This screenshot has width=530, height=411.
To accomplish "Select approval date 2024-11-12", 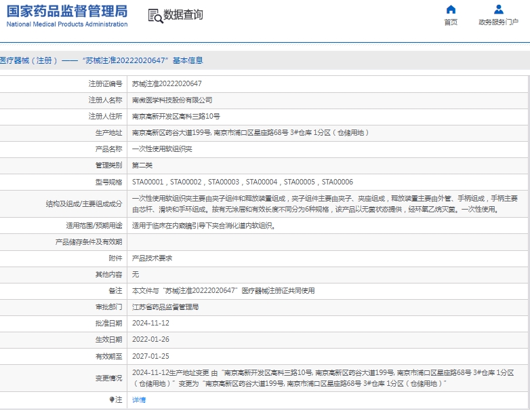I will [150, 324].
